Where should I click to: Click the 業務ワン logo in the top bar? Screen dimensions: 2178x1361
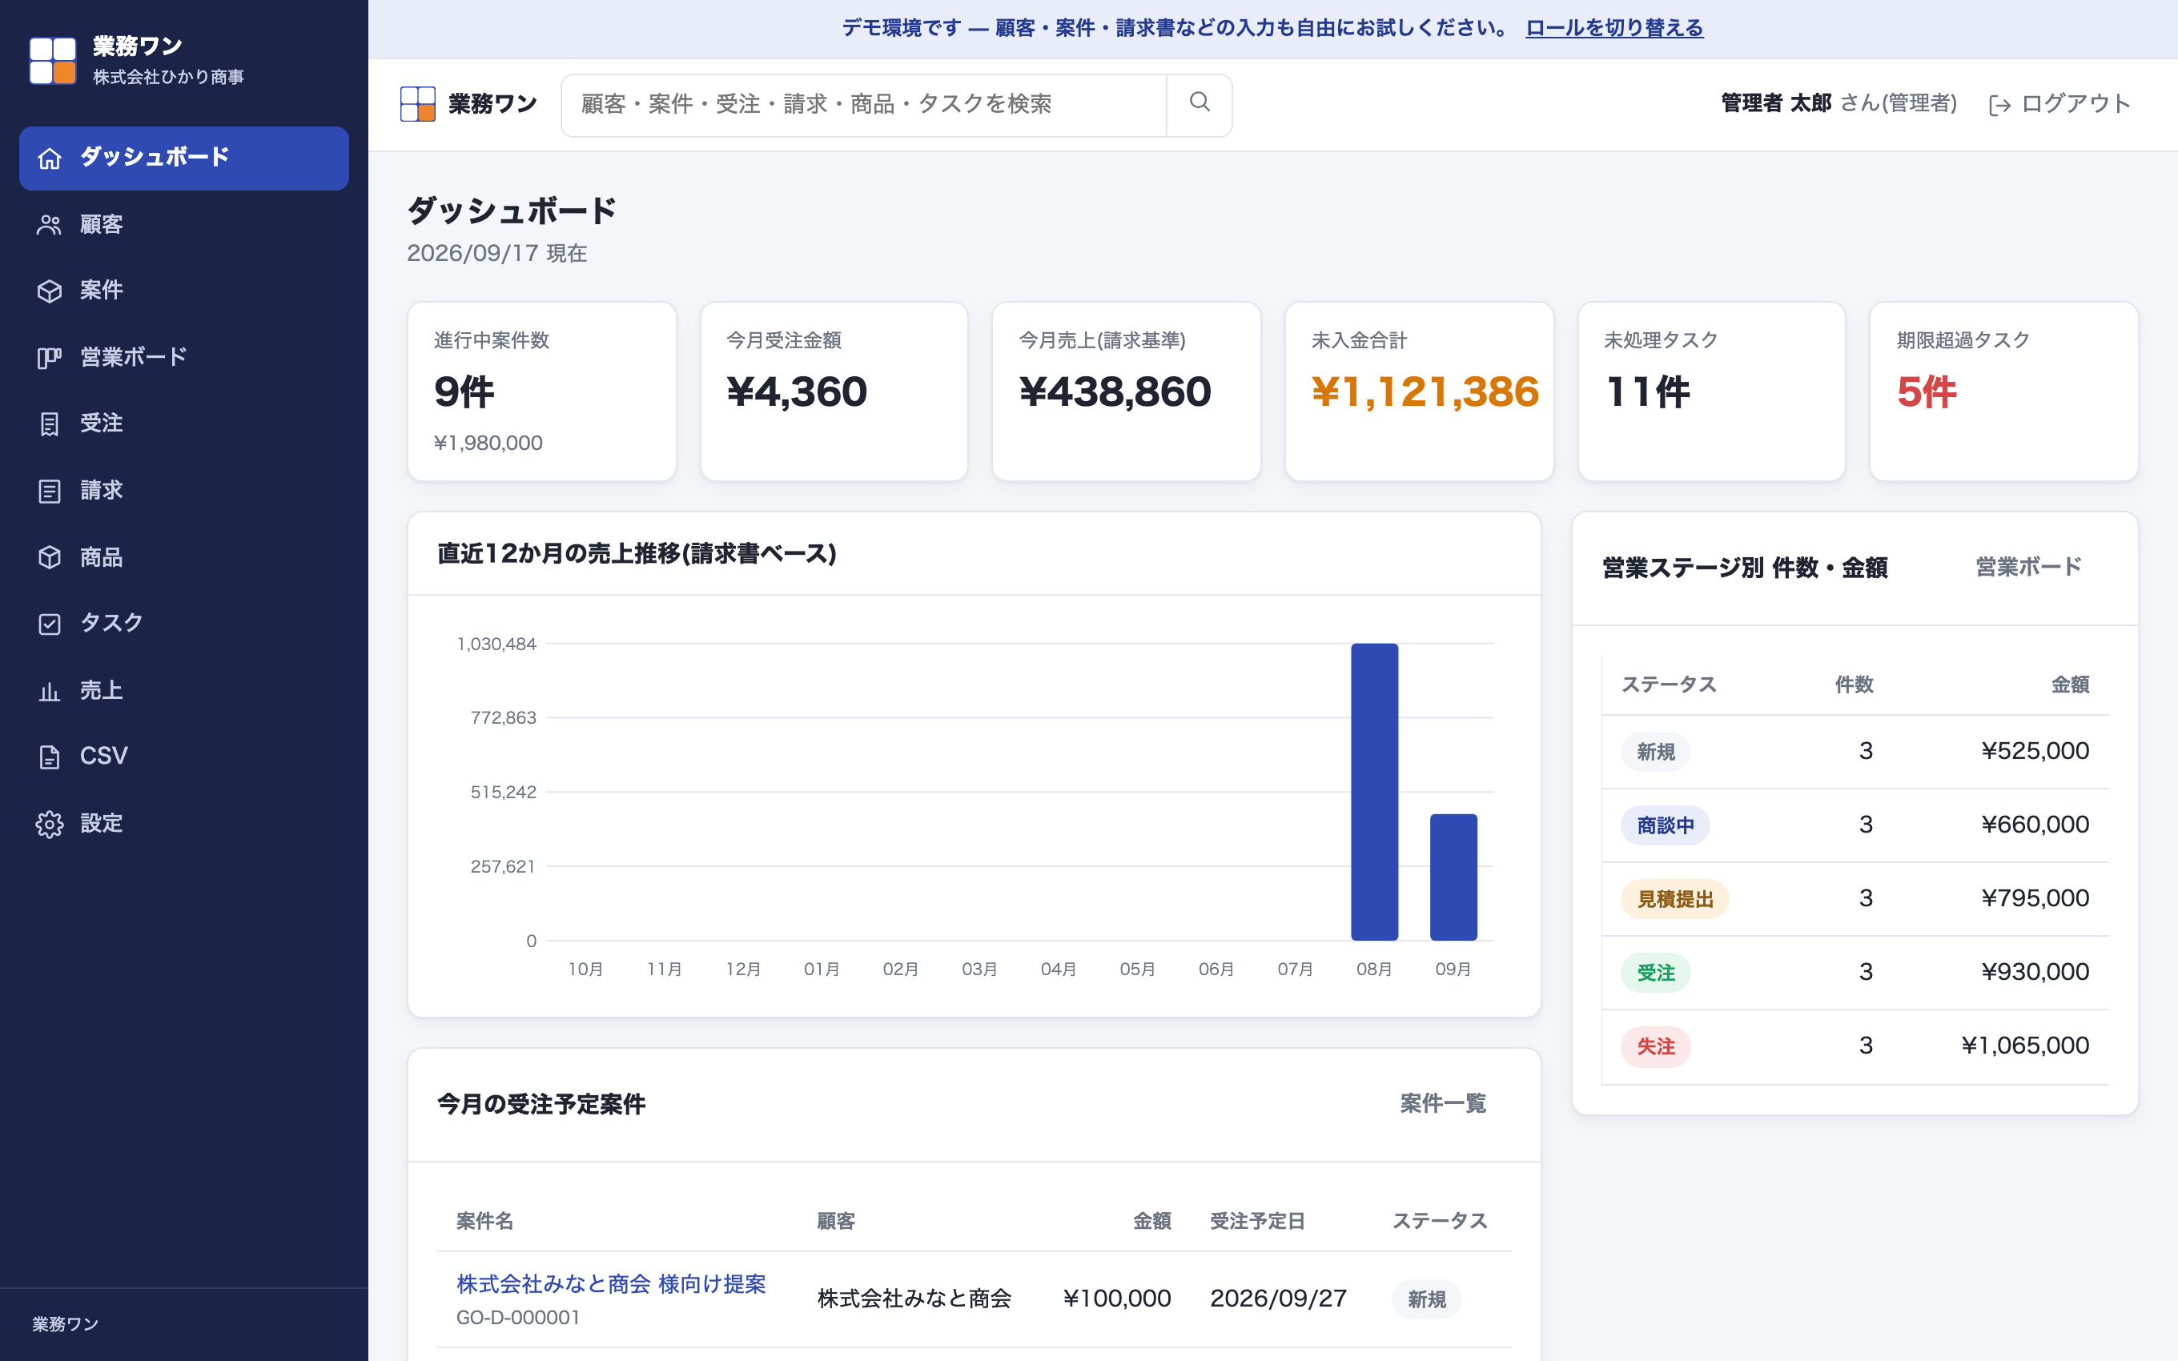(x=418, y=104)
